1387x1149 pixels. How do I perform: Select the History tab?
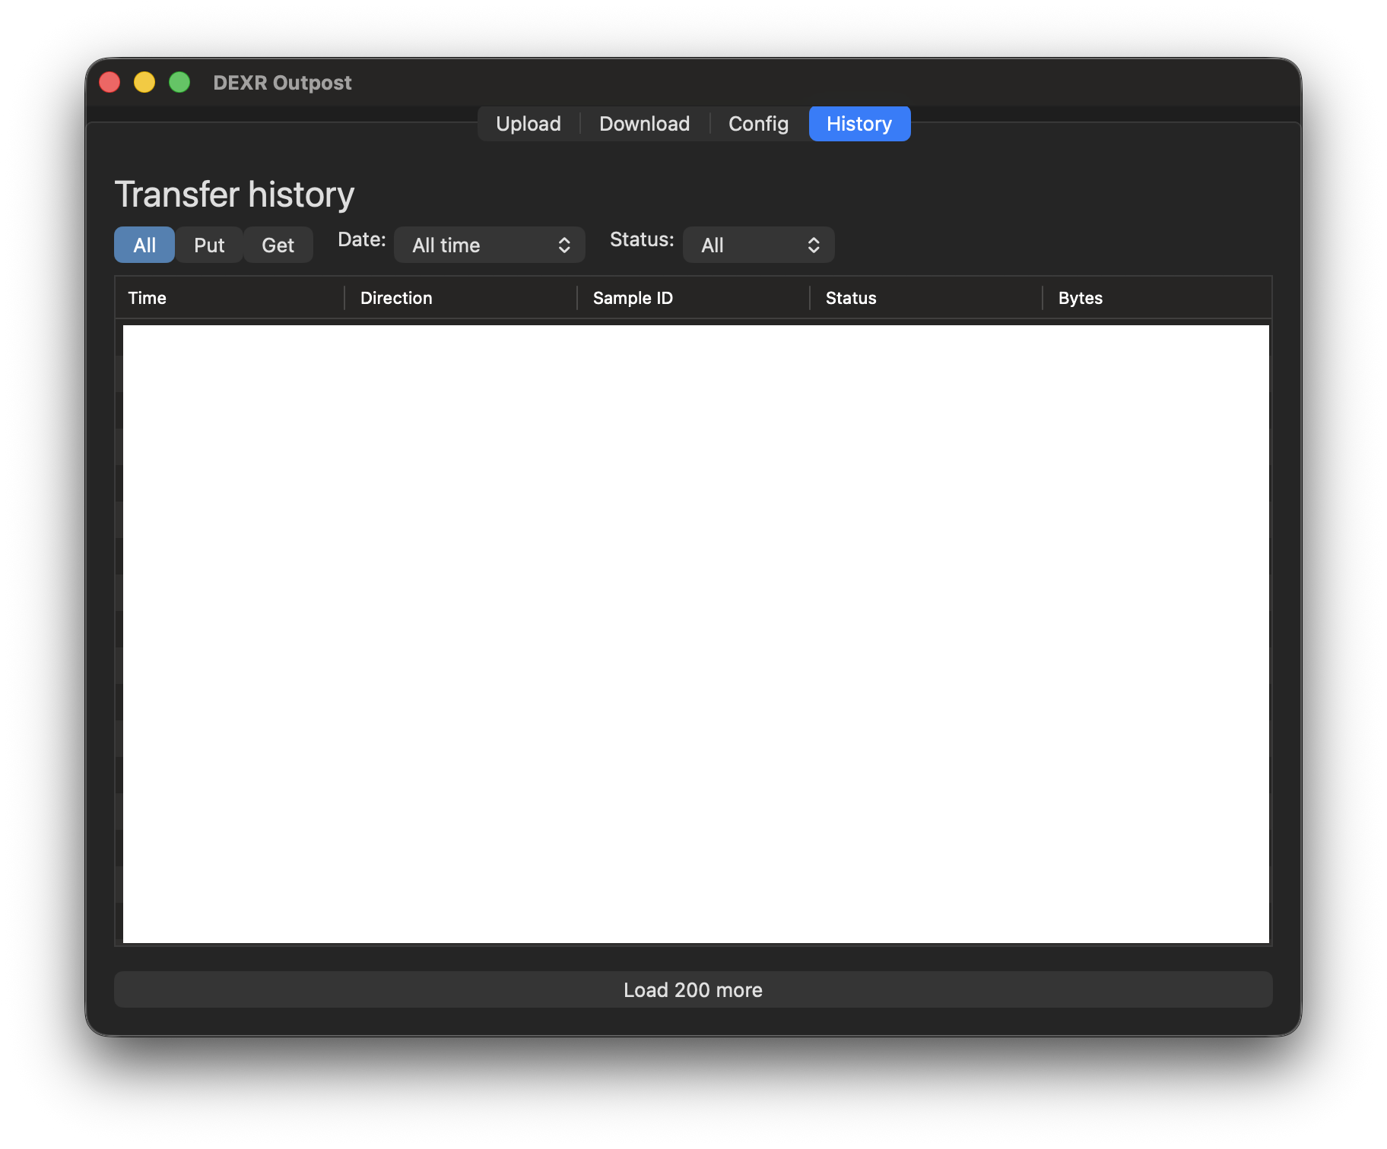pos(859,124)
